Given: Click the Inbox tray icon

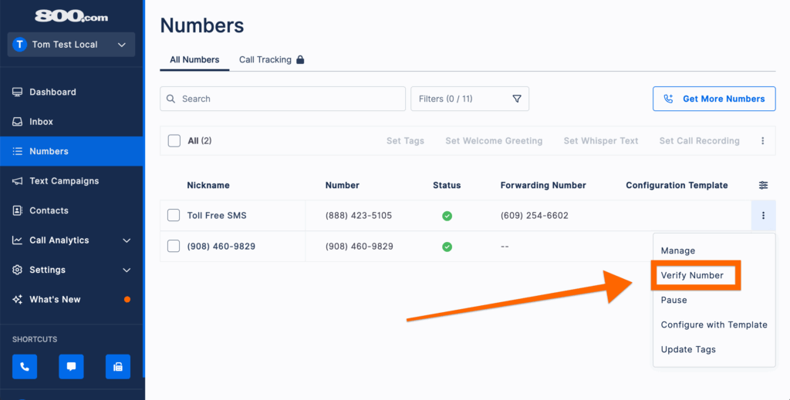Looking at the screenshot, I should [17, 122].
